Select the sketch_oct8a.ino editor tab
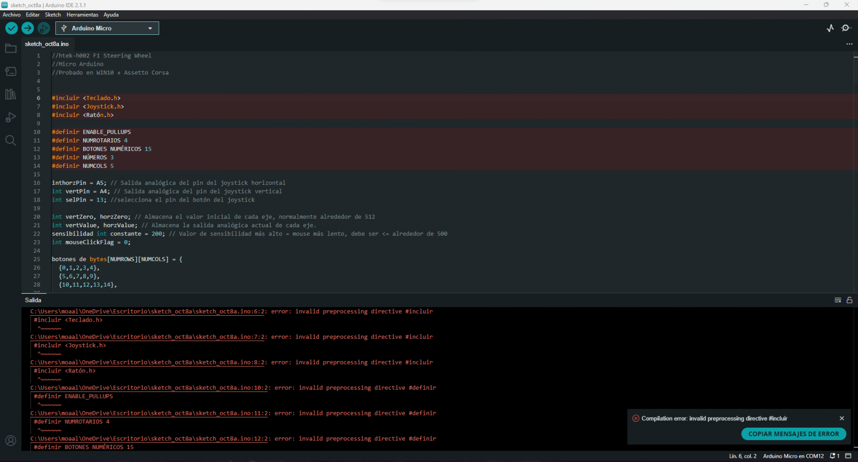 (47, 44)
